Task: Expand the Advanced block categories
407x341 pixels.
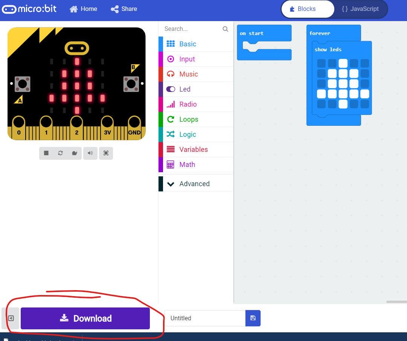Action: pos(194,184)
